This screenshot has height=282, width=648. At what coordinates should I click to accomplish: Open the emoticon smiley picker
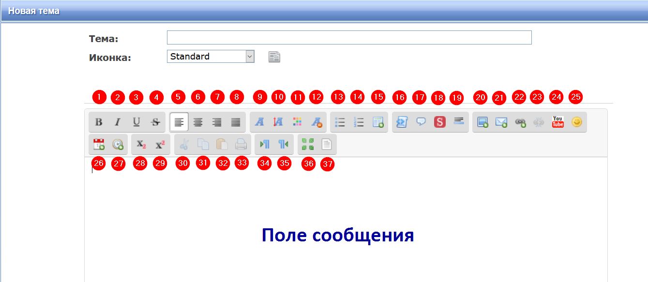(x=576, y=122)
